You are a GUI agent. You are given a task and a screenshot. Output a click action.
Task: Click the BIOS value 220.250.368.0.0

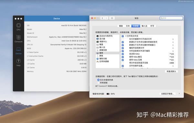[75, 49]
